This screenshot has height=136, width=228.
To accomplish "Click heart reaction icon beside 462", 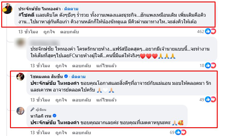I will click(x=214, y=31).
